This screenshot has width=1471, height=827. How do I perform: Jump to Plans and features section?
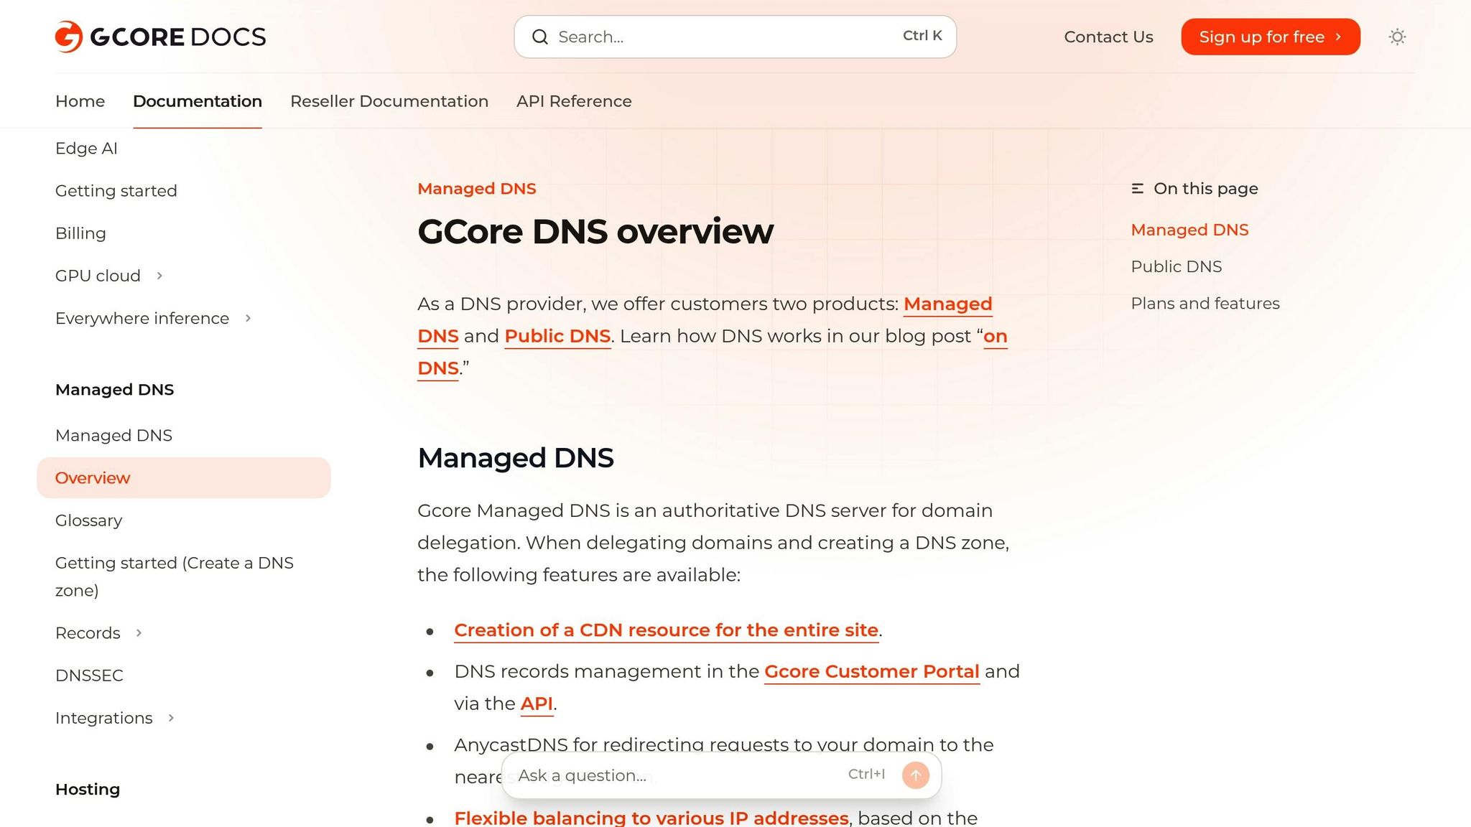[1205, 303]
